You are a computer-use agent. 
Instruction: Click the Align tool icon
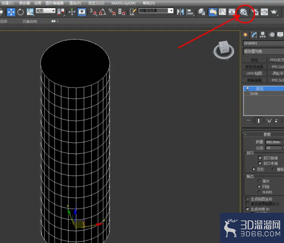pos(190,12)
